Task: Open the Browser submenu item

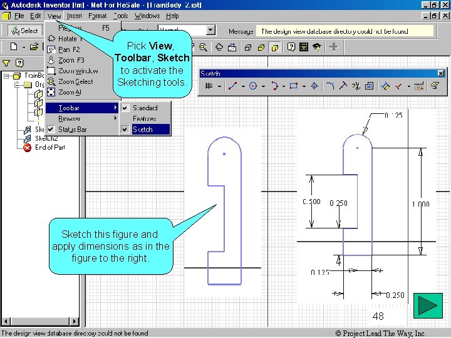Action: click(82, 118)
